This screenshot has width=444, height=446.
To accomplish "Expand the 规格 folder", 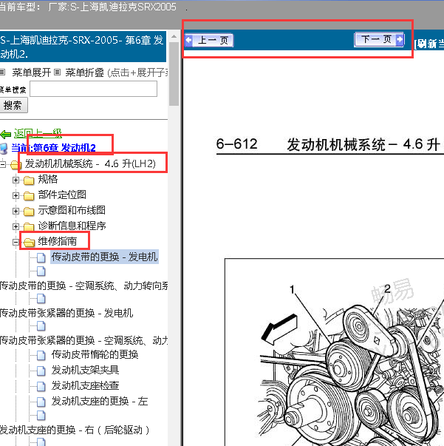I will (16, 180).
